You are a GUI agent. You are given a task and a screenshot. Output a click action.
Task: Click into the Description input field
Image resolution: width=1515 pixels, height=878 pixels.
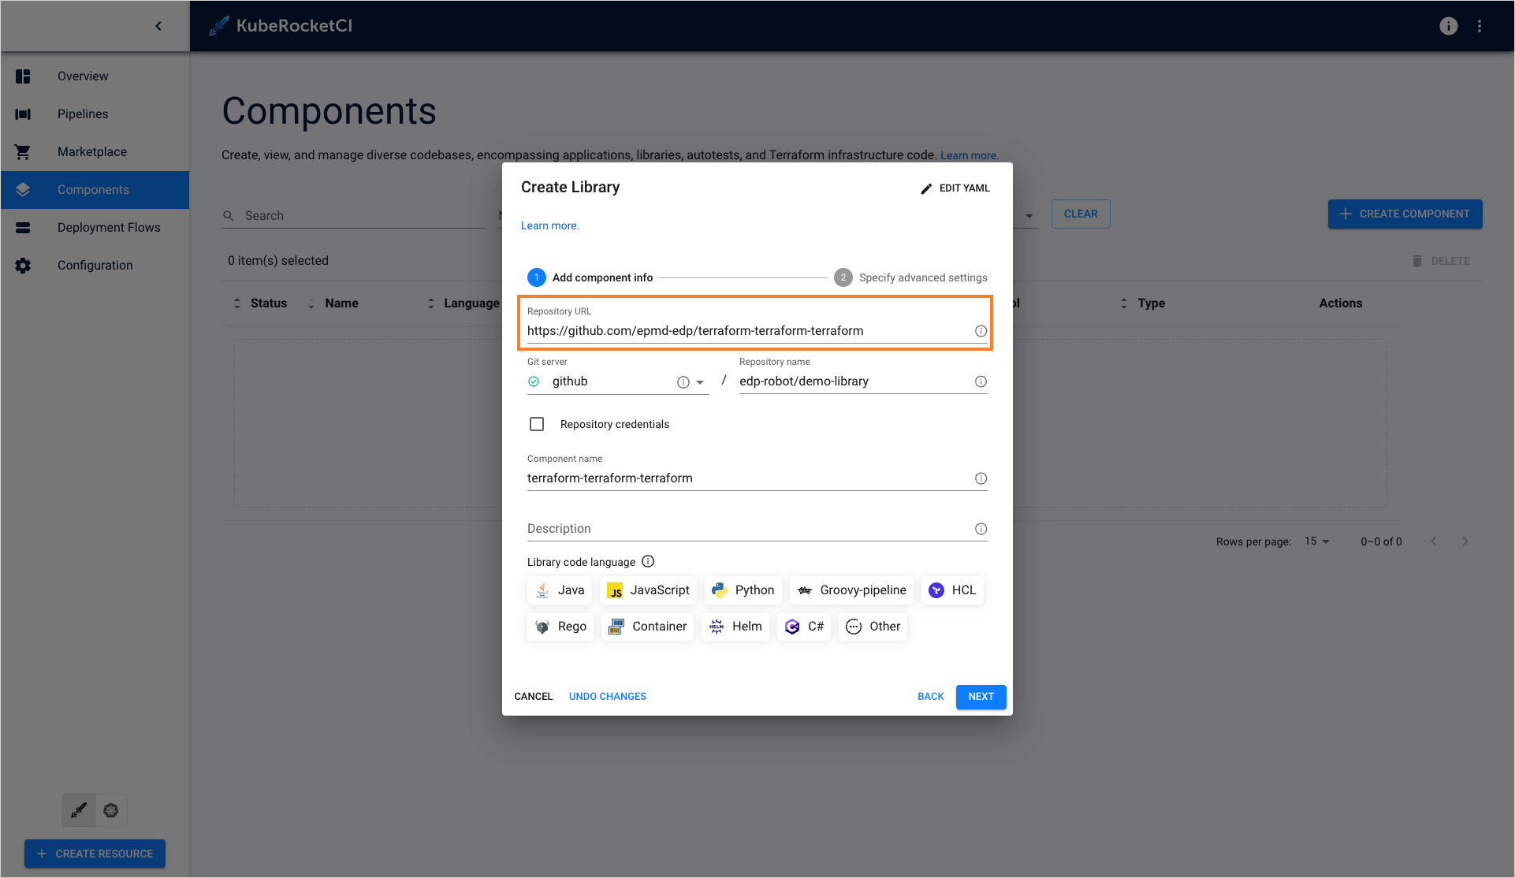[x=747, y=529]
